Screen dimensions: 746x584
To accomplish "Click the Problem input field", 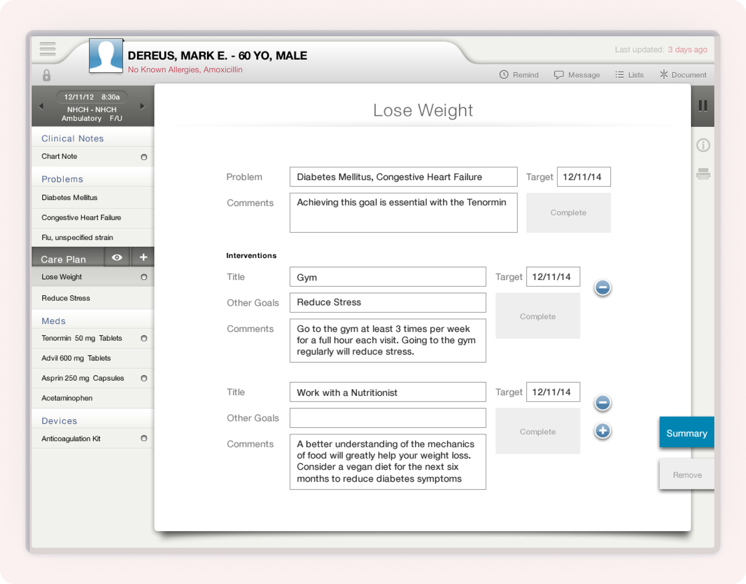I will click(403, 177).
